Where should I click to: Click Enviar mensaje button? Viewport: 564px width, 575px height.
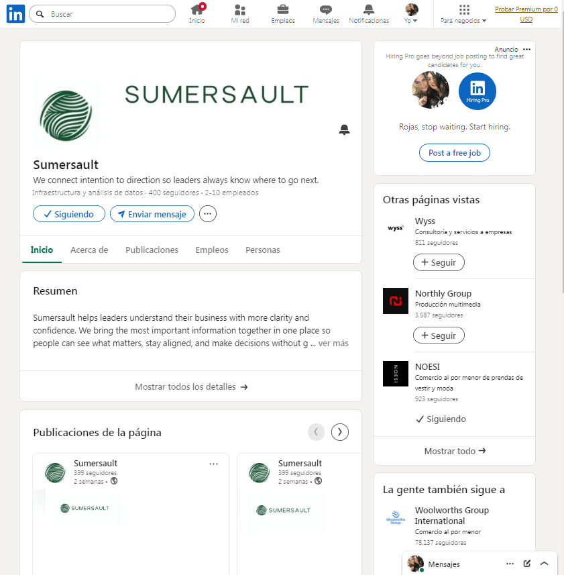coord(152,214)
